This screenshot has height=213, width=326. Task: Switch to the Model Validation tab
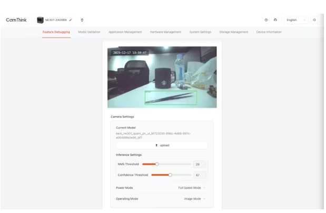[89, 32]
